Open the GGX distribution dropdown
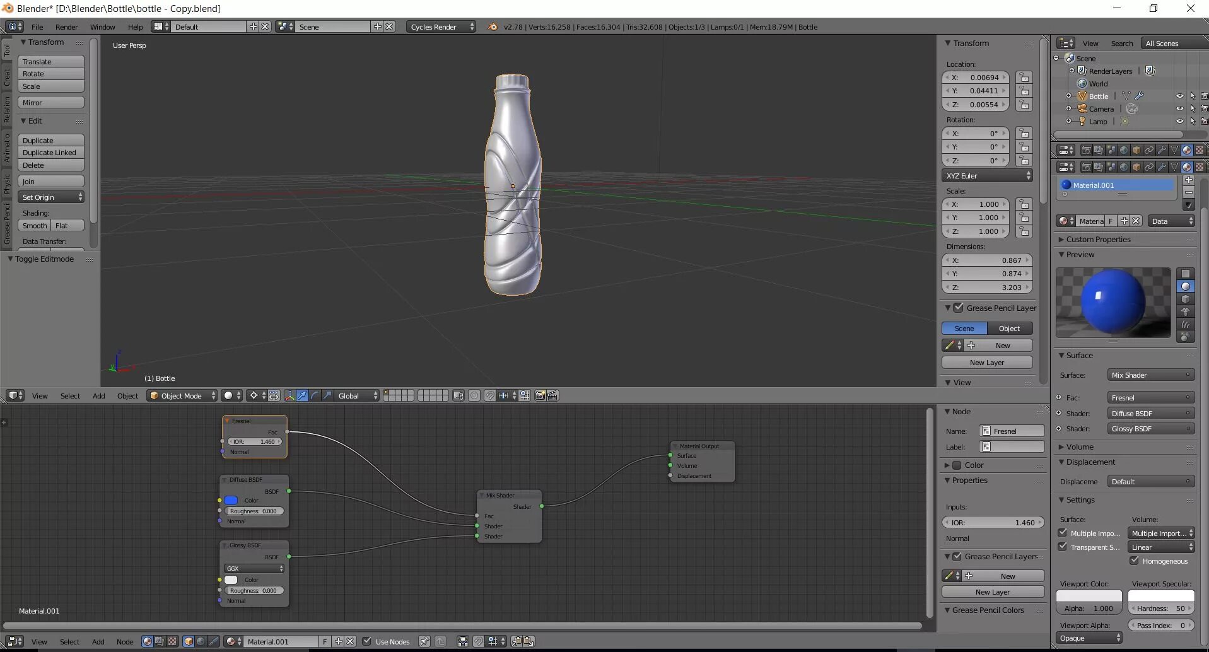This screenshot has height=652, width=1209. (x=254, y=568)
